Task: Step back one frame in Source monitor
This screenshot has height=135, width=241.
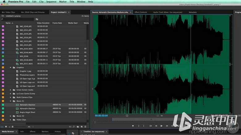Action: click(x=156, y=126)
